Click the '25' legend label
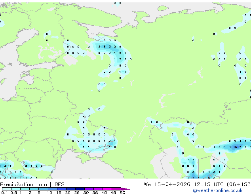Viewport: 251px width, 194px height. click(x=77, y=192)
